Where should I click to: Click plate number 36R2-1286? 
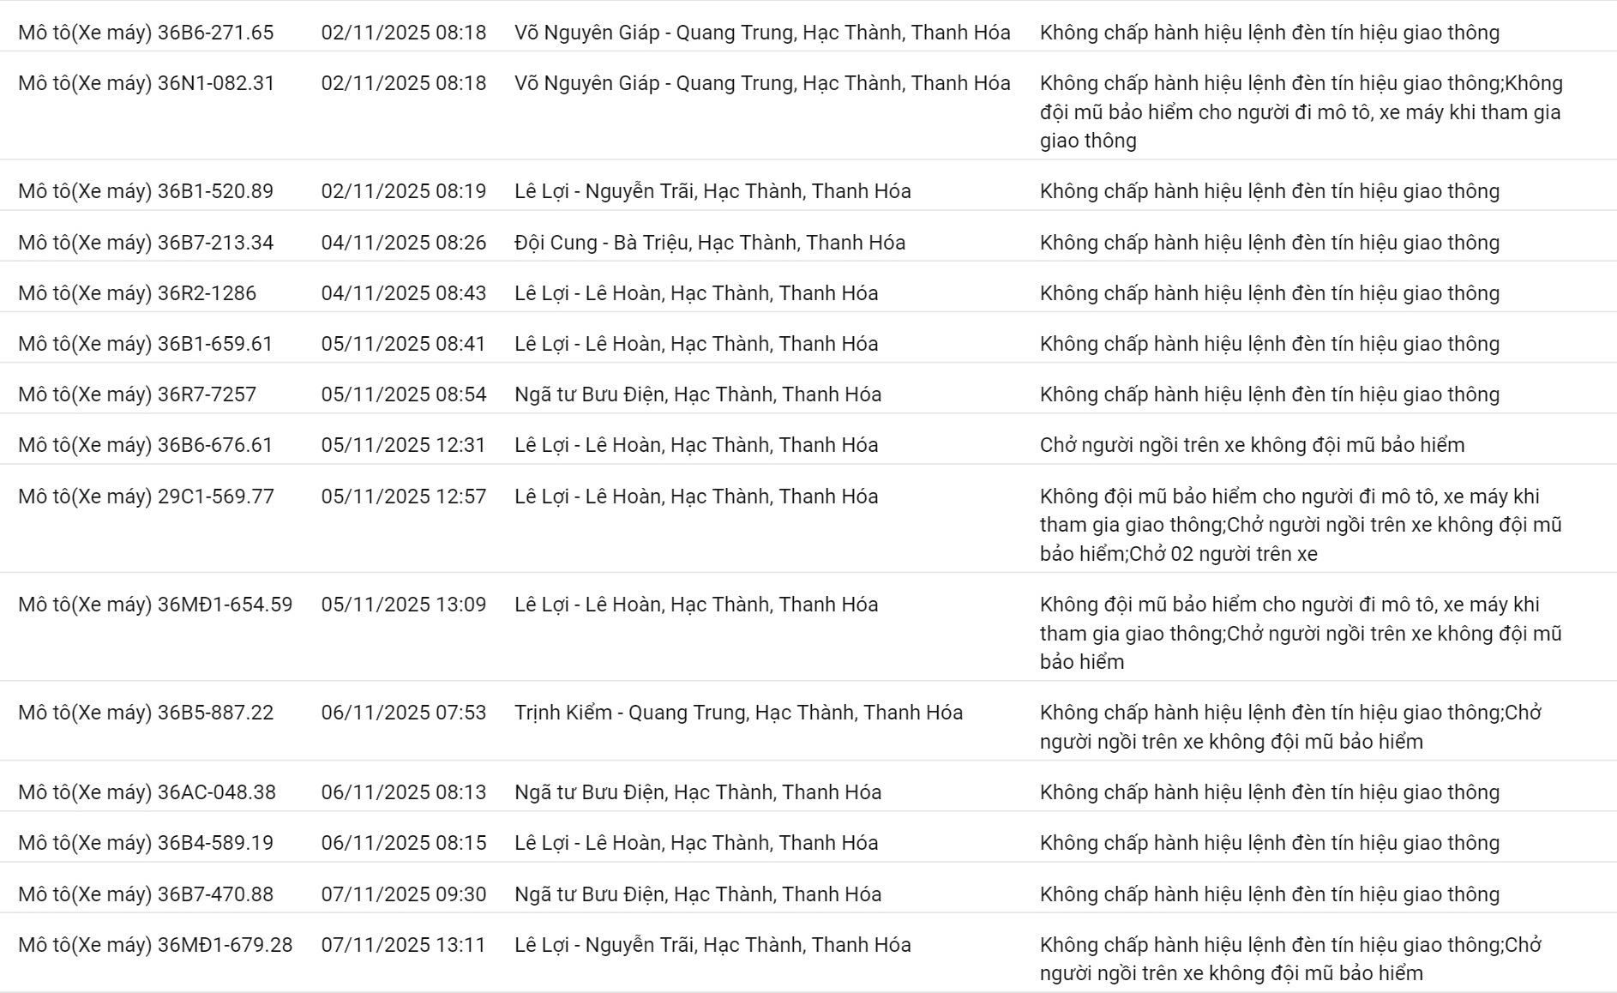pyautogui.click(x=137, y=293)
